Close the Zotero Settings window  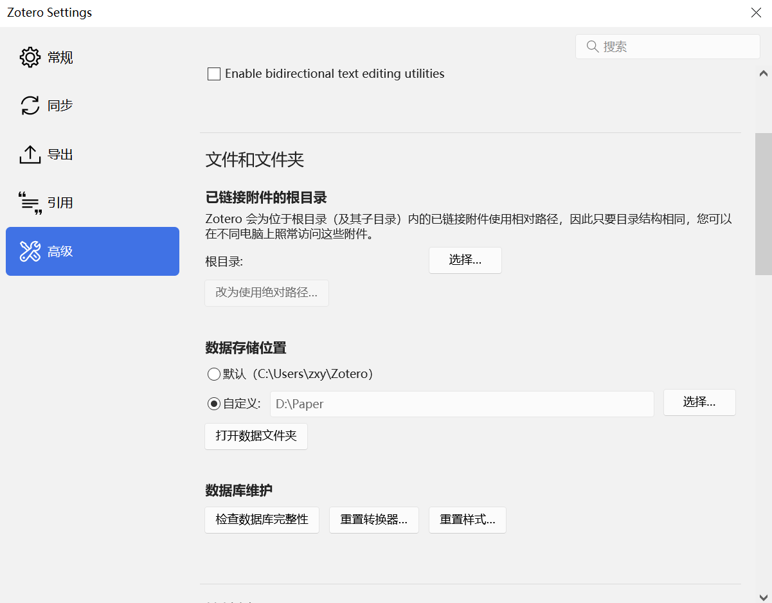(x=757, y=12)
